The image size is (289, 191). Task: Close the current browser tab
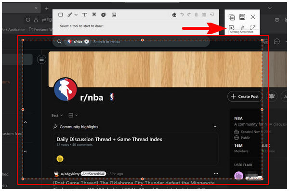click(36, 8)
